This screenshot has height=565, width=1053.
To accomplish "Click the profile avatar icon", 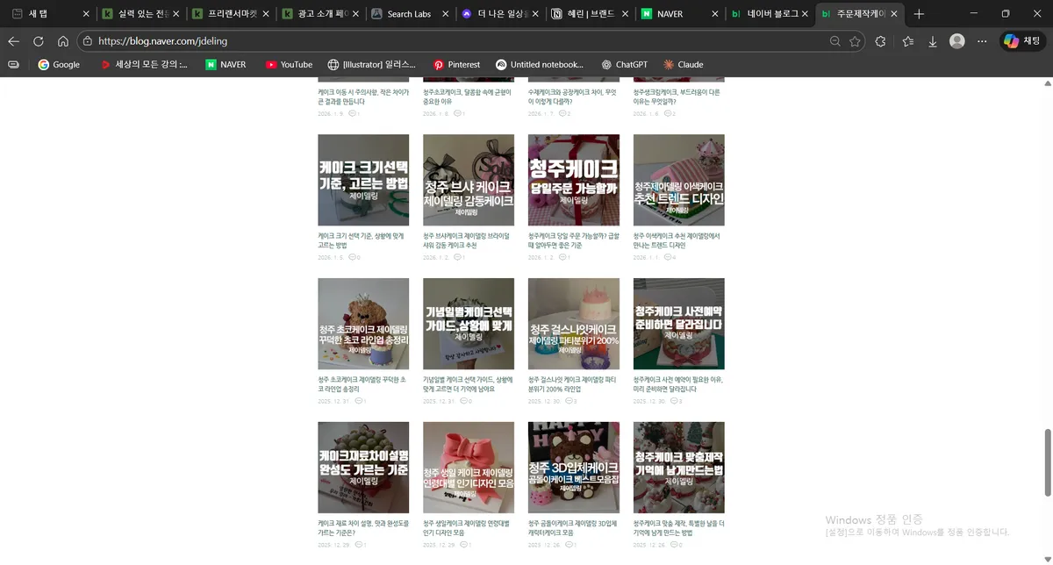I will click(x=958, y=40).
